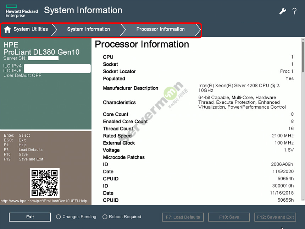Open the ProLiantGen10UEFI-Help URL
Image resolution: width=305 pixels, height=229 pixels.
tap(44, 201)
